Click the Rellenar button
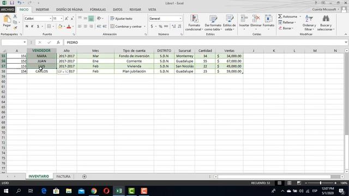Image resolution: width=349 pixels, height=196 pixels. coord(287,22)
